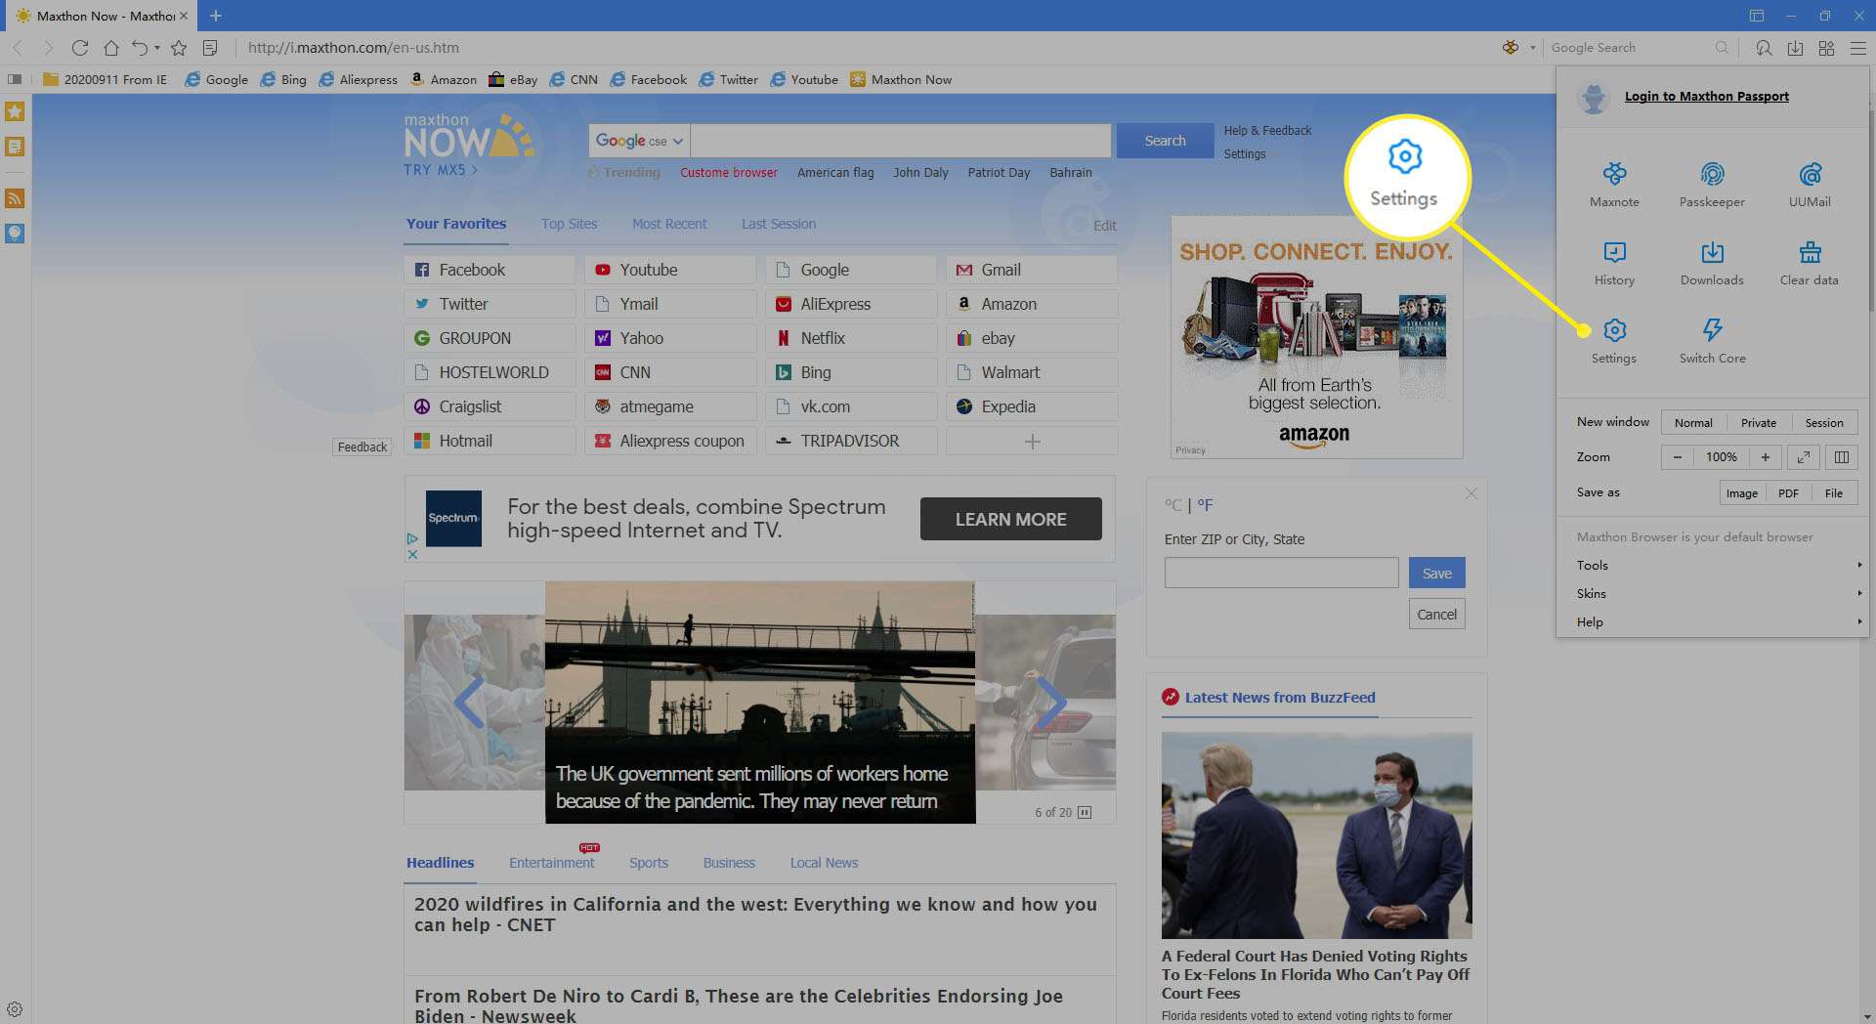Click the browser Forward arrow
The image size is (1876, 1024).
48,47
